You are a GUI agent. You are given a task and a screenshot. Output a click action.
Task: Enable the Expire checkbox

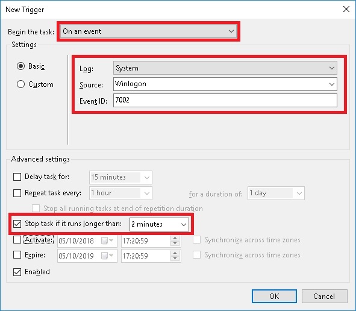point(17,255)
